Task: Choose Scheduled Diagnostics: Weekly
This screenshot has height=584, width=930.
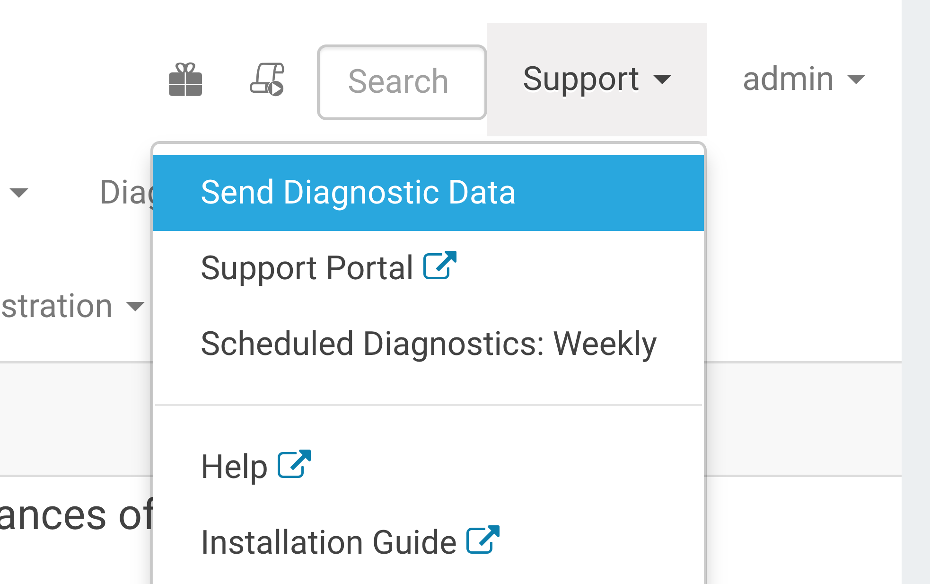Action: pos(428,344)
